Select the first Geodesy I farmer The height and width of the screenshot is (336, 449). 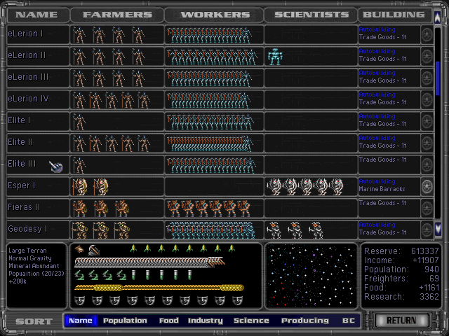coord(79,230)
